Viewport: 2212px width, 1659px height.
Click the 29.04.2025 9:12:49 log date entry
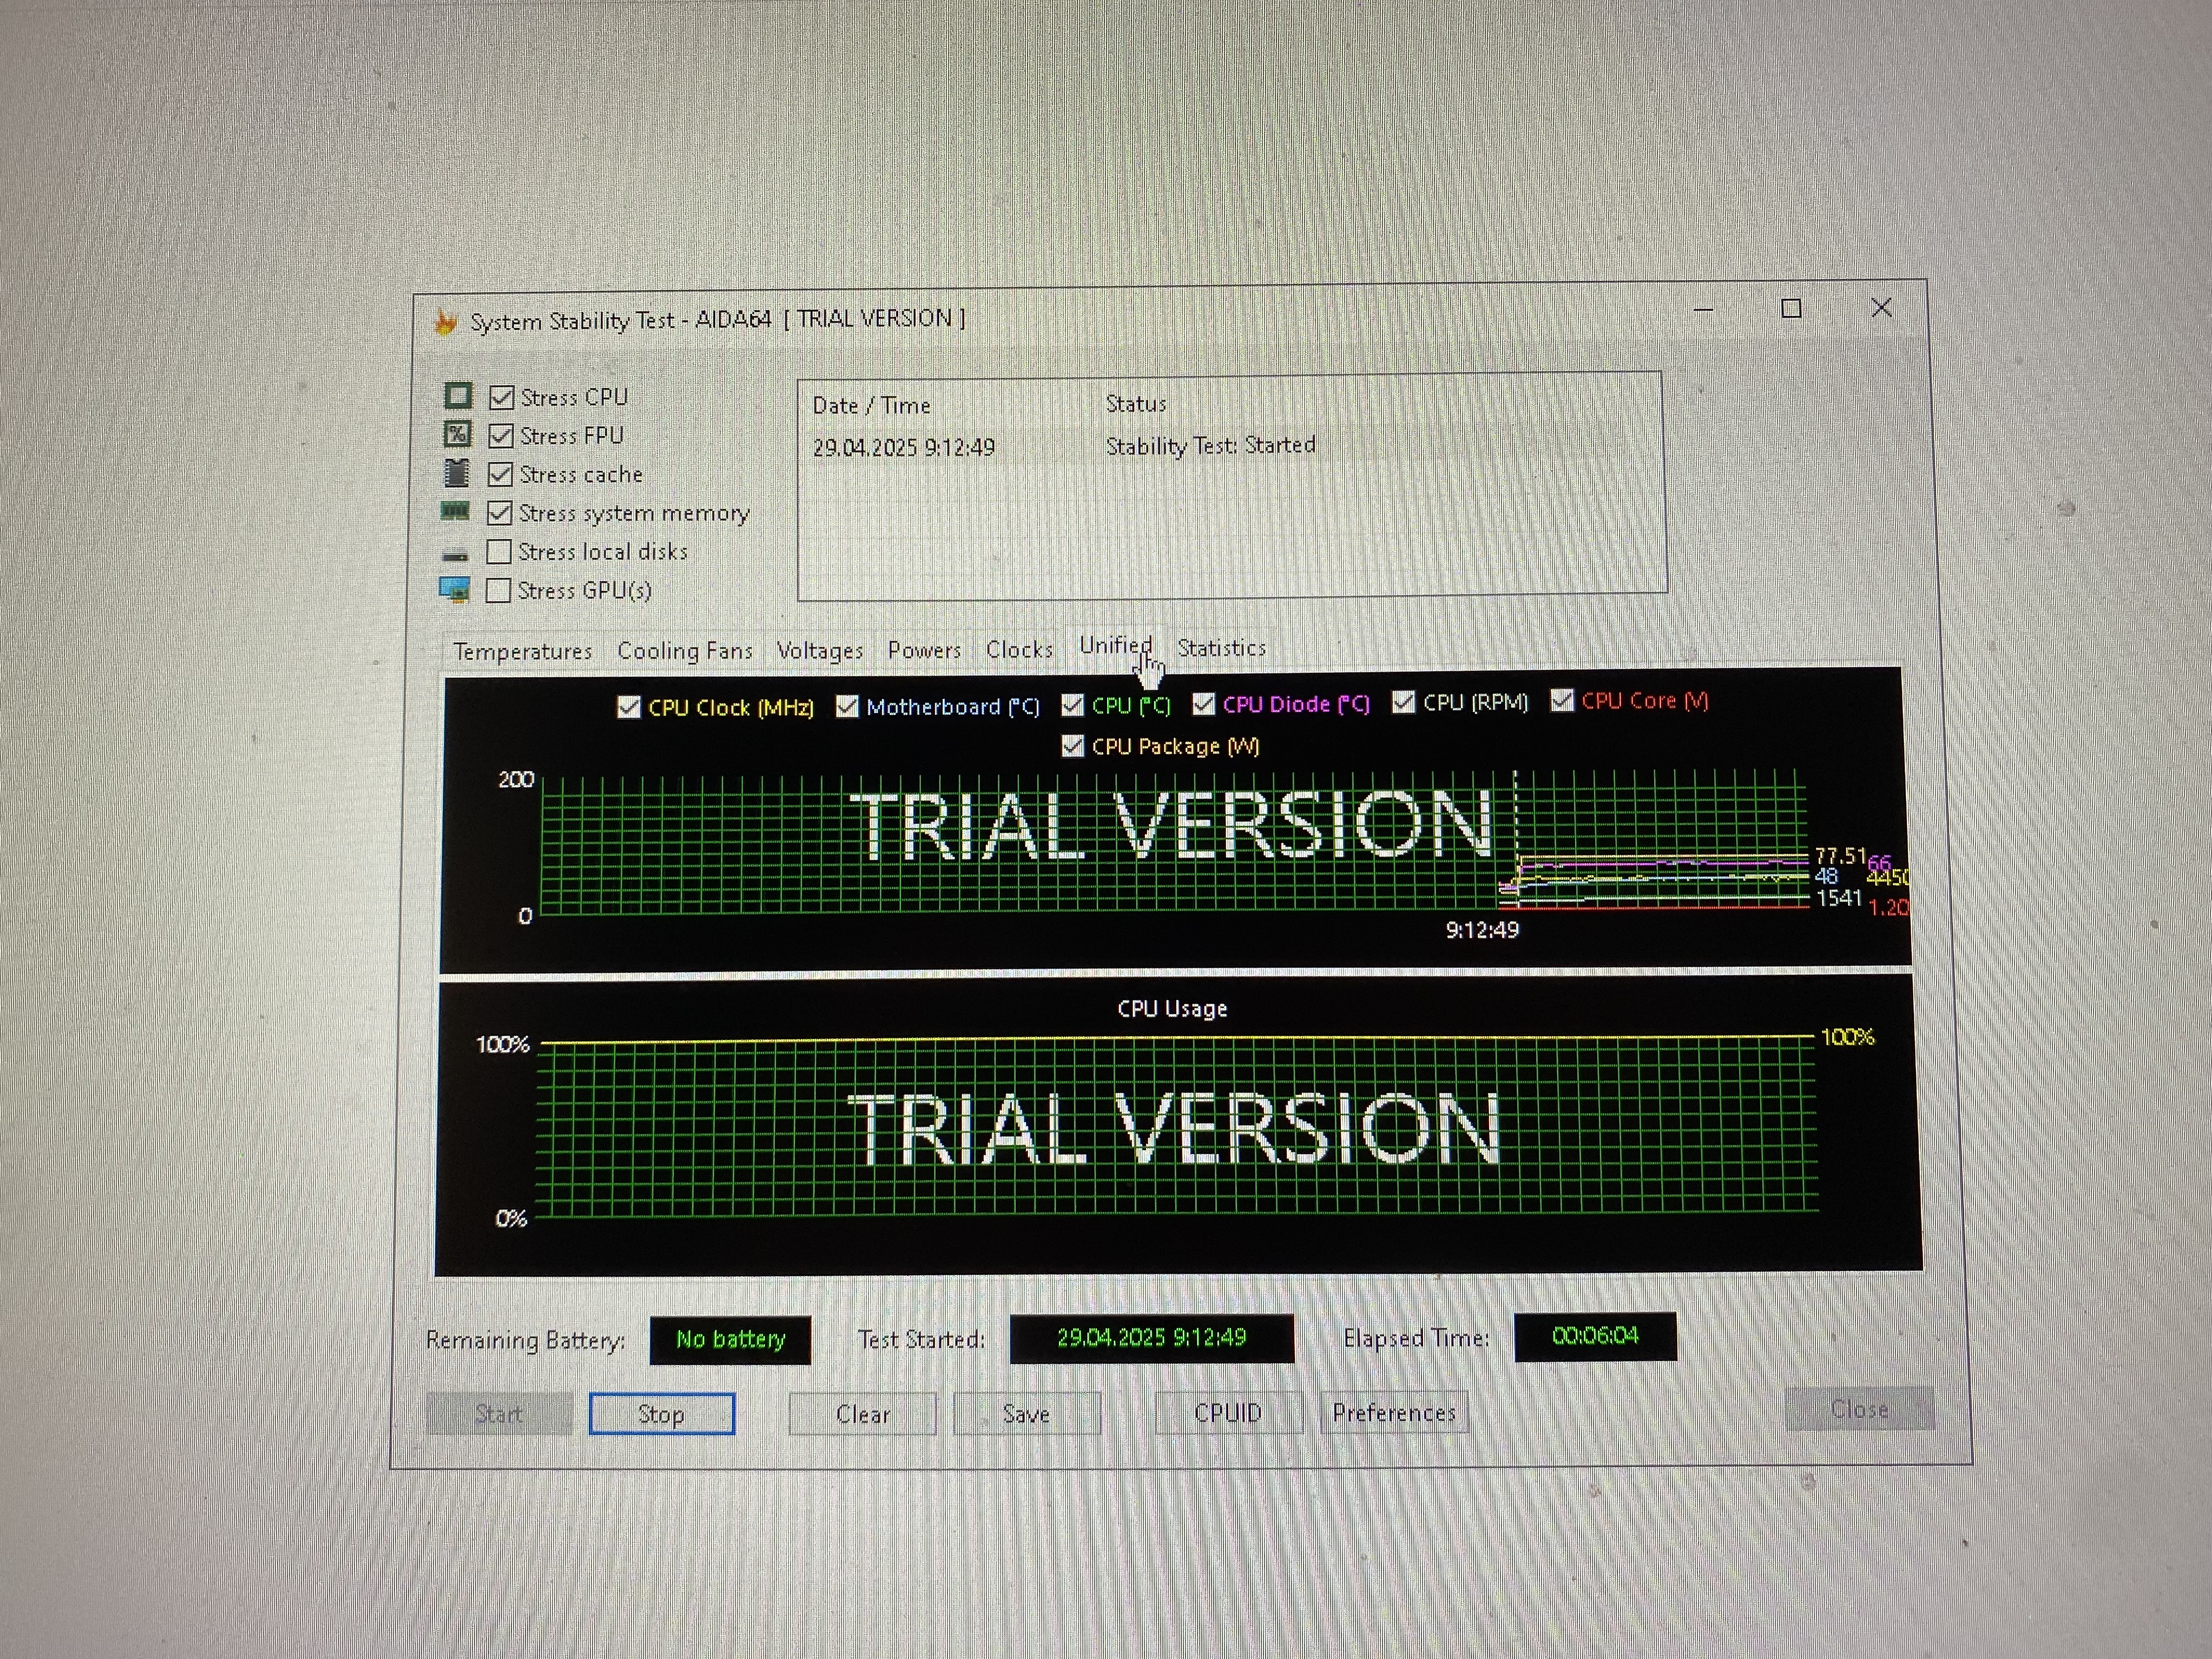coord(903,447)
